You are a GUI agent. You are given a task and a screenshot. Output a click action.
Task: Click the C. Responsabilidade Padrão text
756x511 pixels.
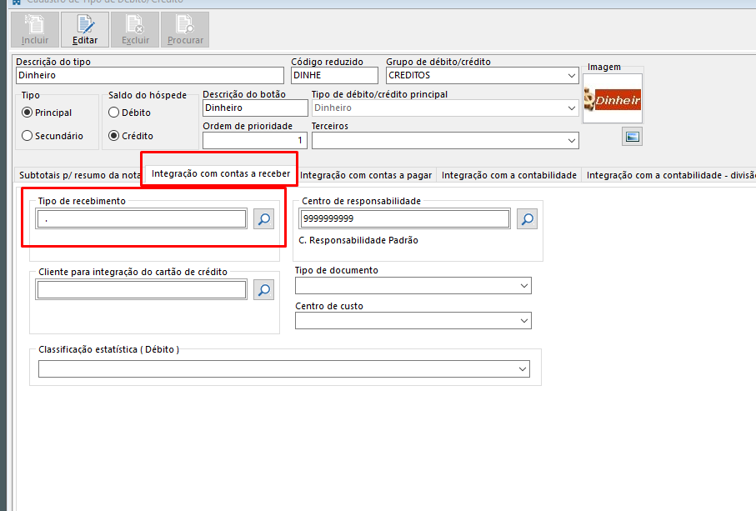358,240
